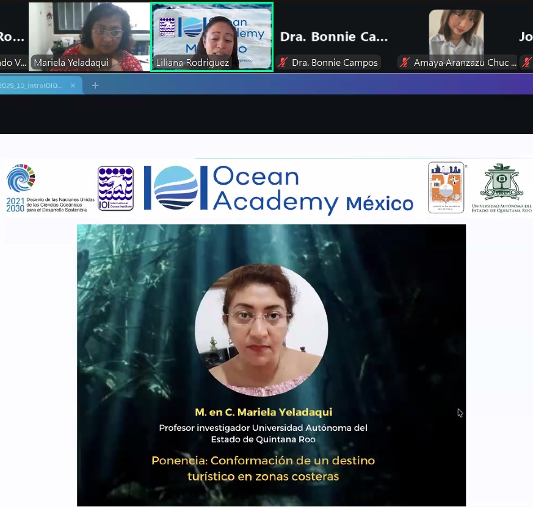Click the Mariela Yeladaqui name label
Image resolution: width=533 pixels, height=507 pixels.
[71, 63]
